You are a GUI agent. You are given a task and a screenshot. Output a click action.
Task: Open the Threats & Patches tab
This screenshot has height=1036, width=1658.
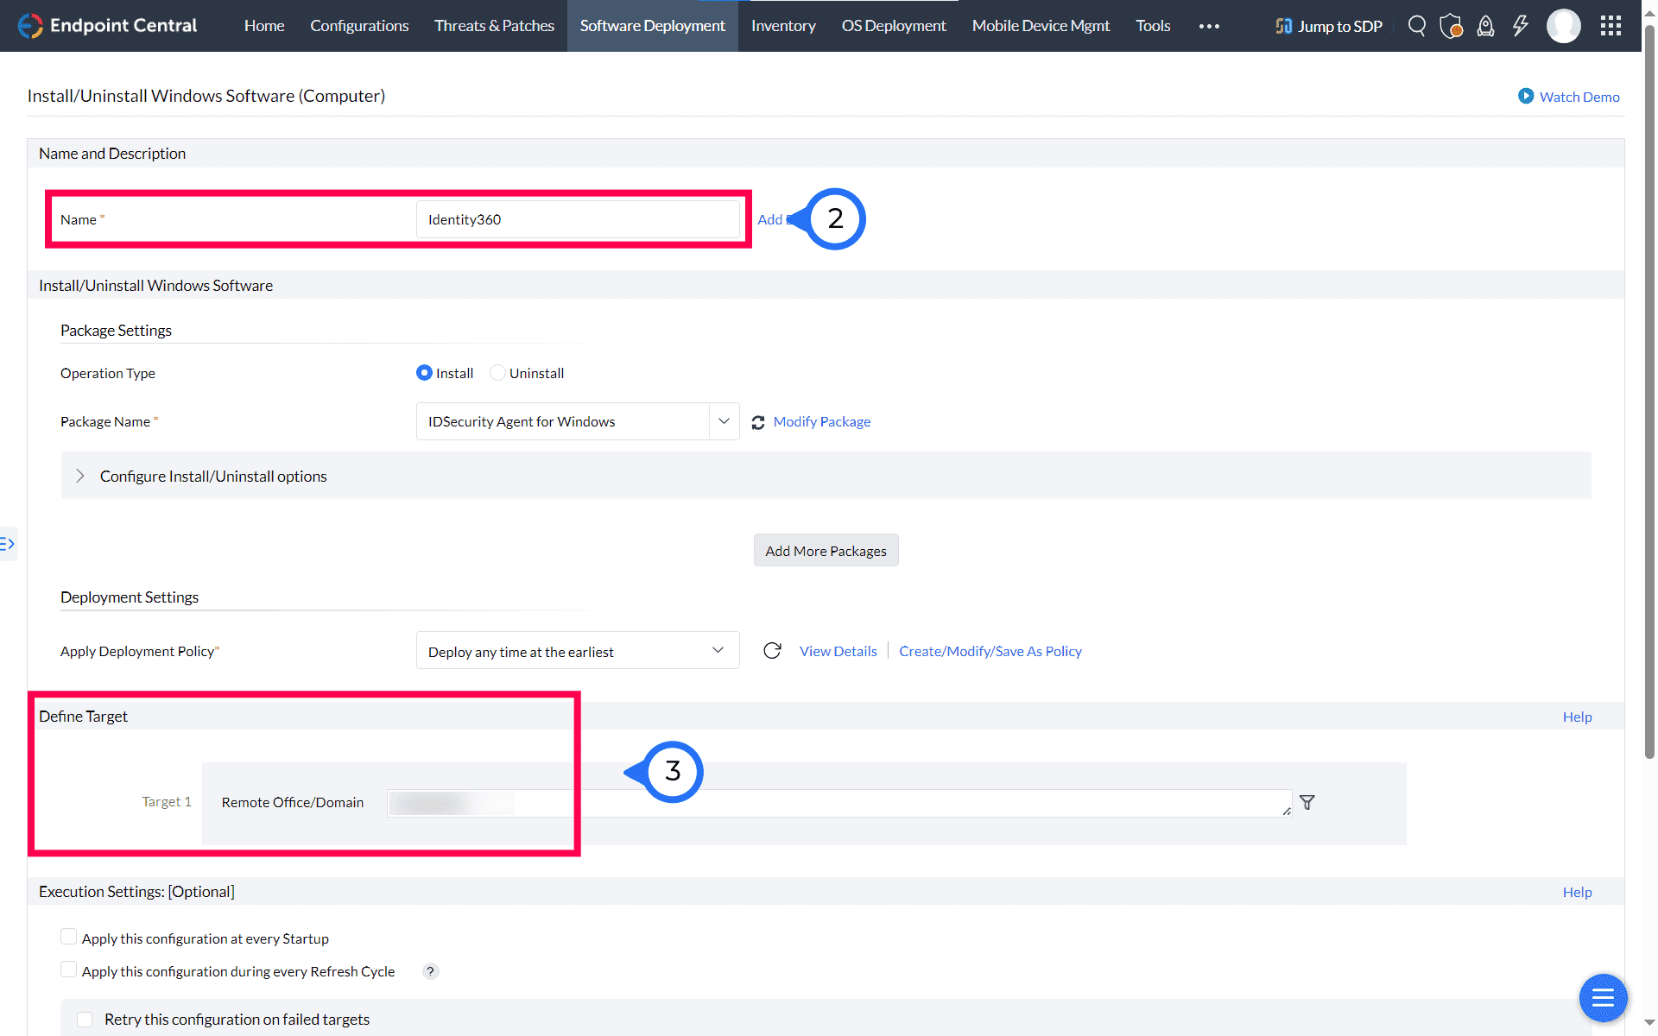click(x=494, y=26)
